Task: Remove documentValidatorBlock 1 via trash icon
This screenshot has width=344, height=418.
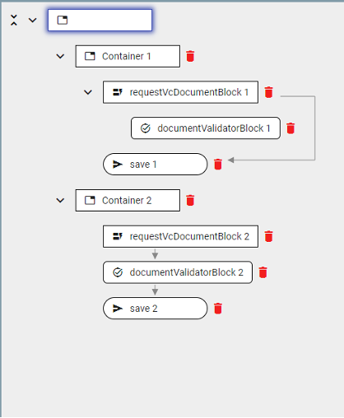Action: click(291, 128)
